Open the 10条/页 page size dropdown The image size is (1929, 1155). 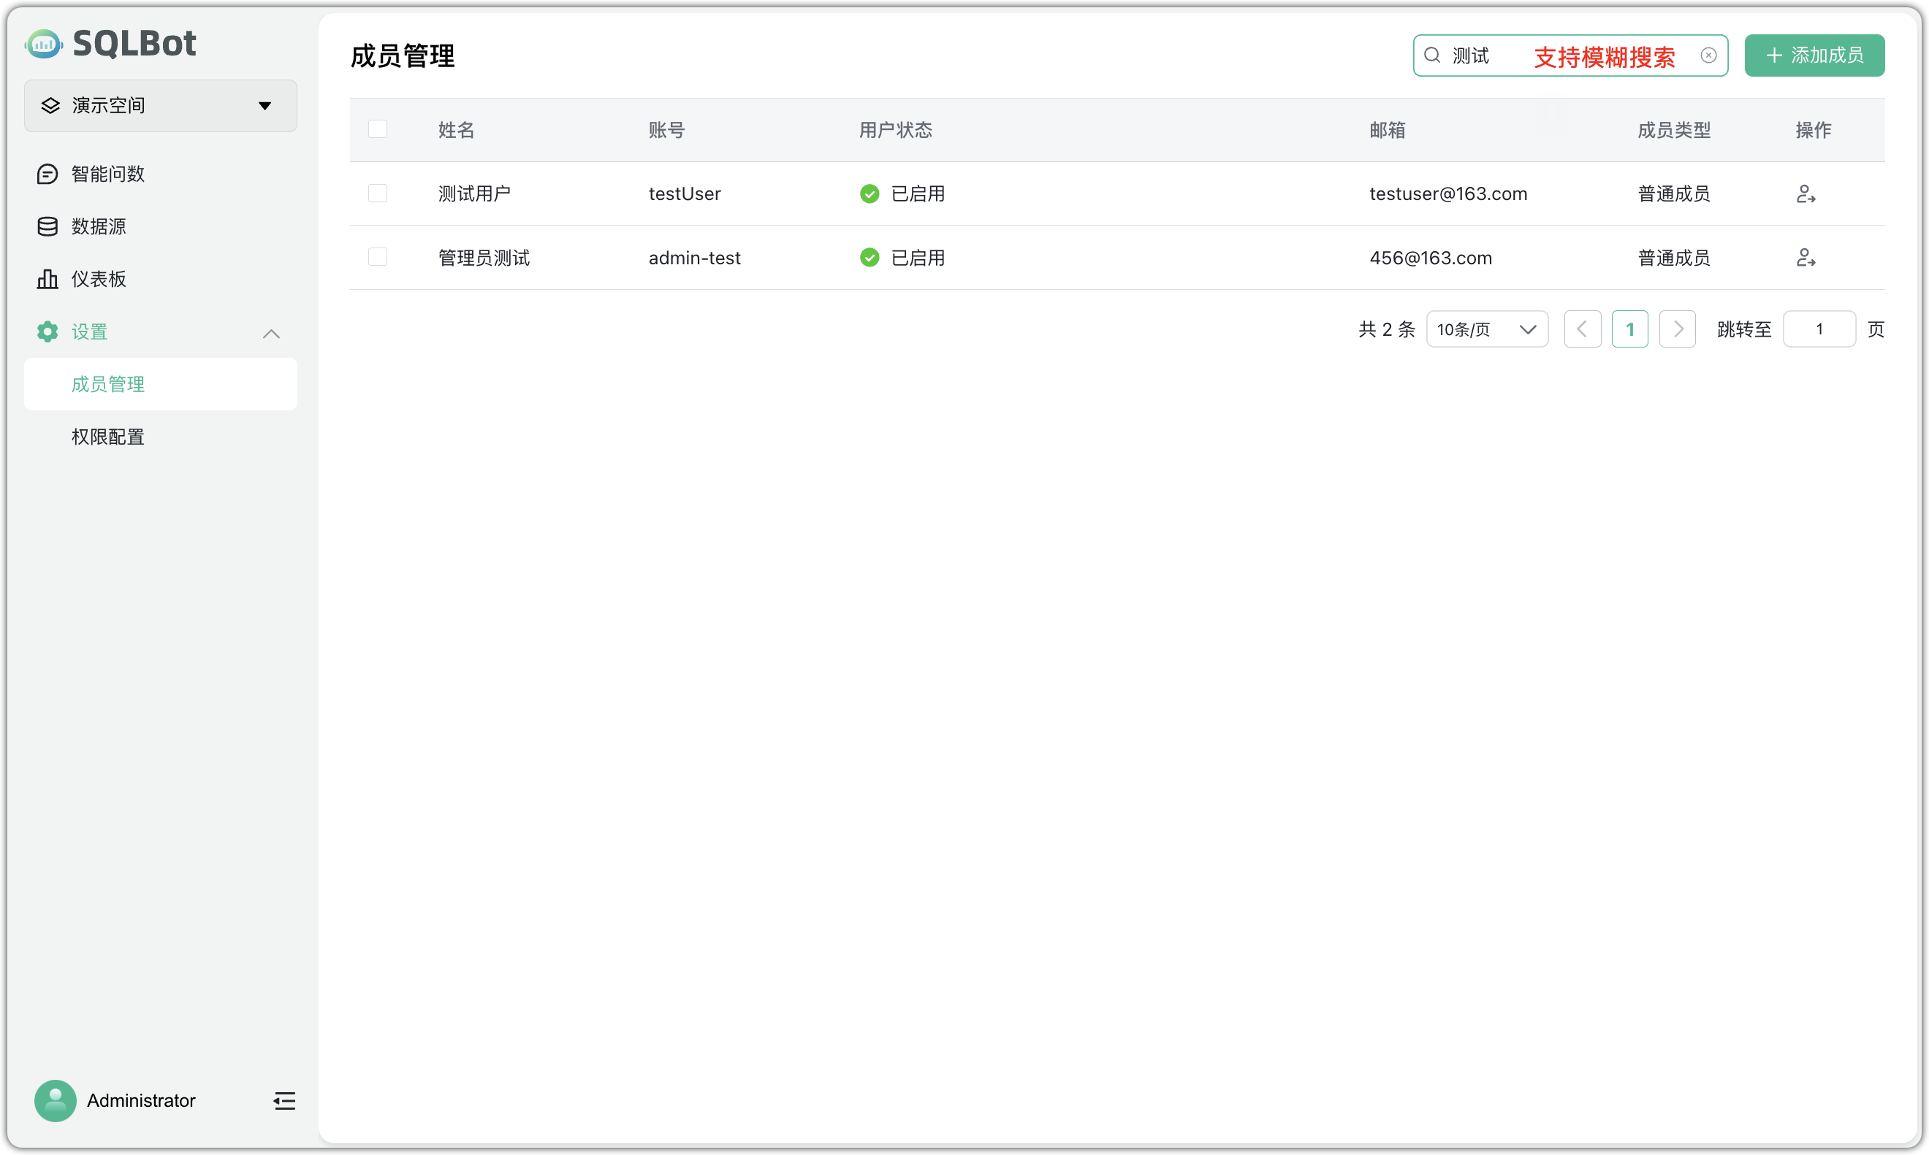[x=1487, y=329]
